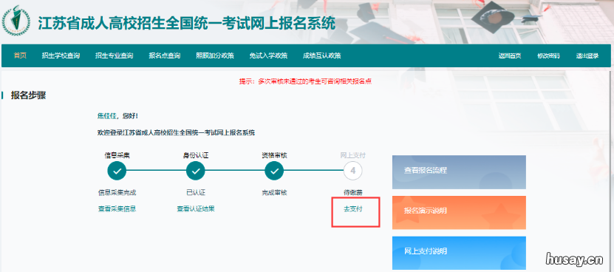Image resolution: width=614 pixels, height=272 pixels.
Task: Open the 网上支付说明 blue button
Action: [459, 254]
